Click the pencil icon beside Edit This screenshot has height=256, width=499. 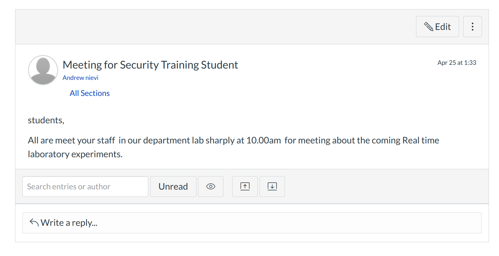coord(429,27)
